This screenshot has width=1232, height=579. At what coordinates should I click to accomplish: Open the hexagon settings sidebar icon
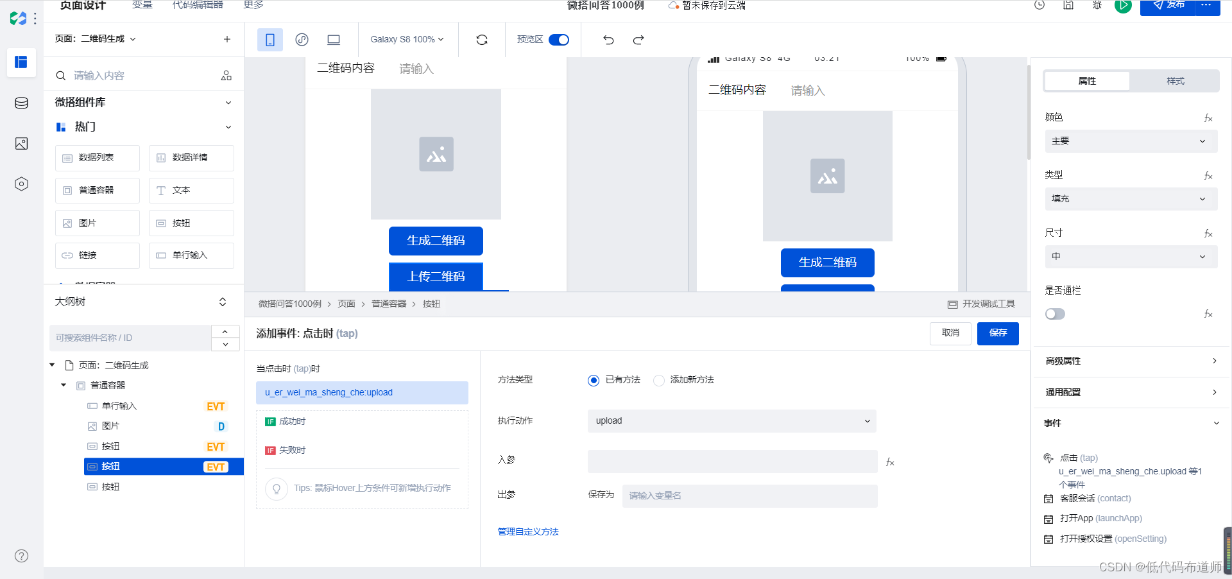[x=21, y=184]
